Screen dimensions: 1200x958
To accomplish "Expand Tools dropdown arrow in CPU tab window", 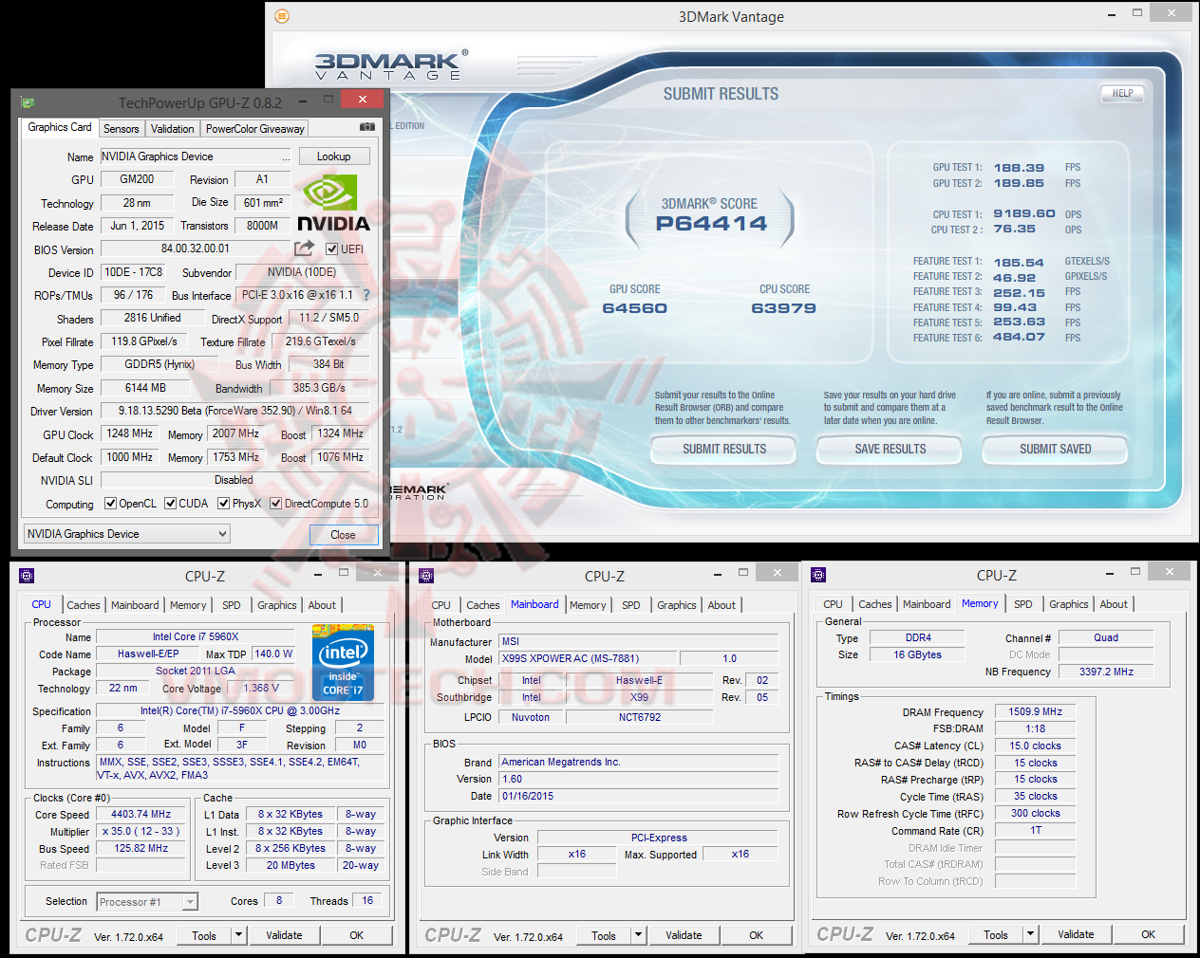I will [x=239, y=935].
